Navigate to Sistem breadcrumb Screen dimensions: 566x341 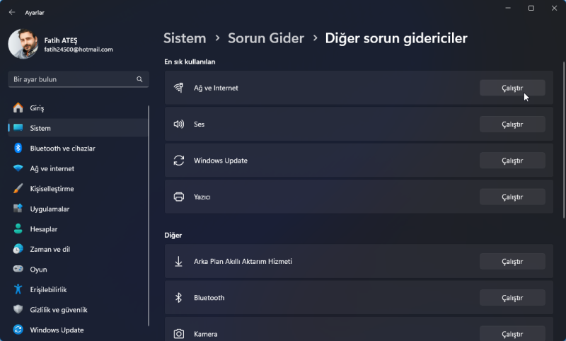[185, 38]
